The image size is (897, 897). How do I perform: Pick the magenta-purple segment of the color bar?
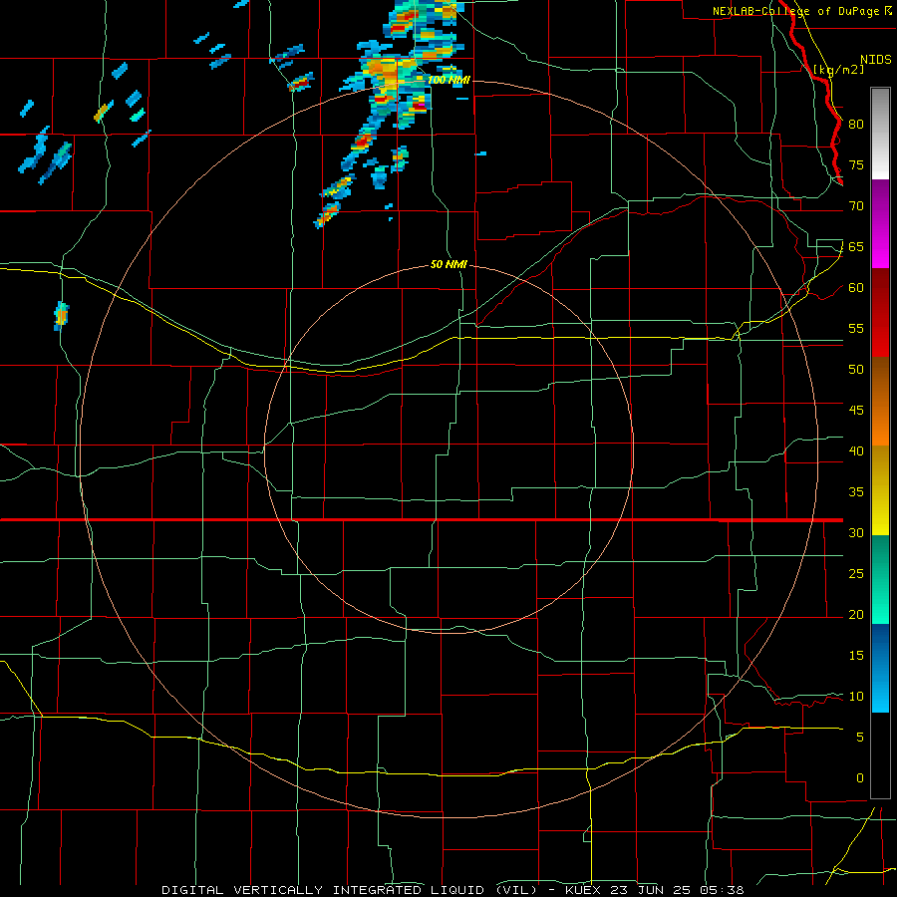pyautogui.click(x=880, y=224)
